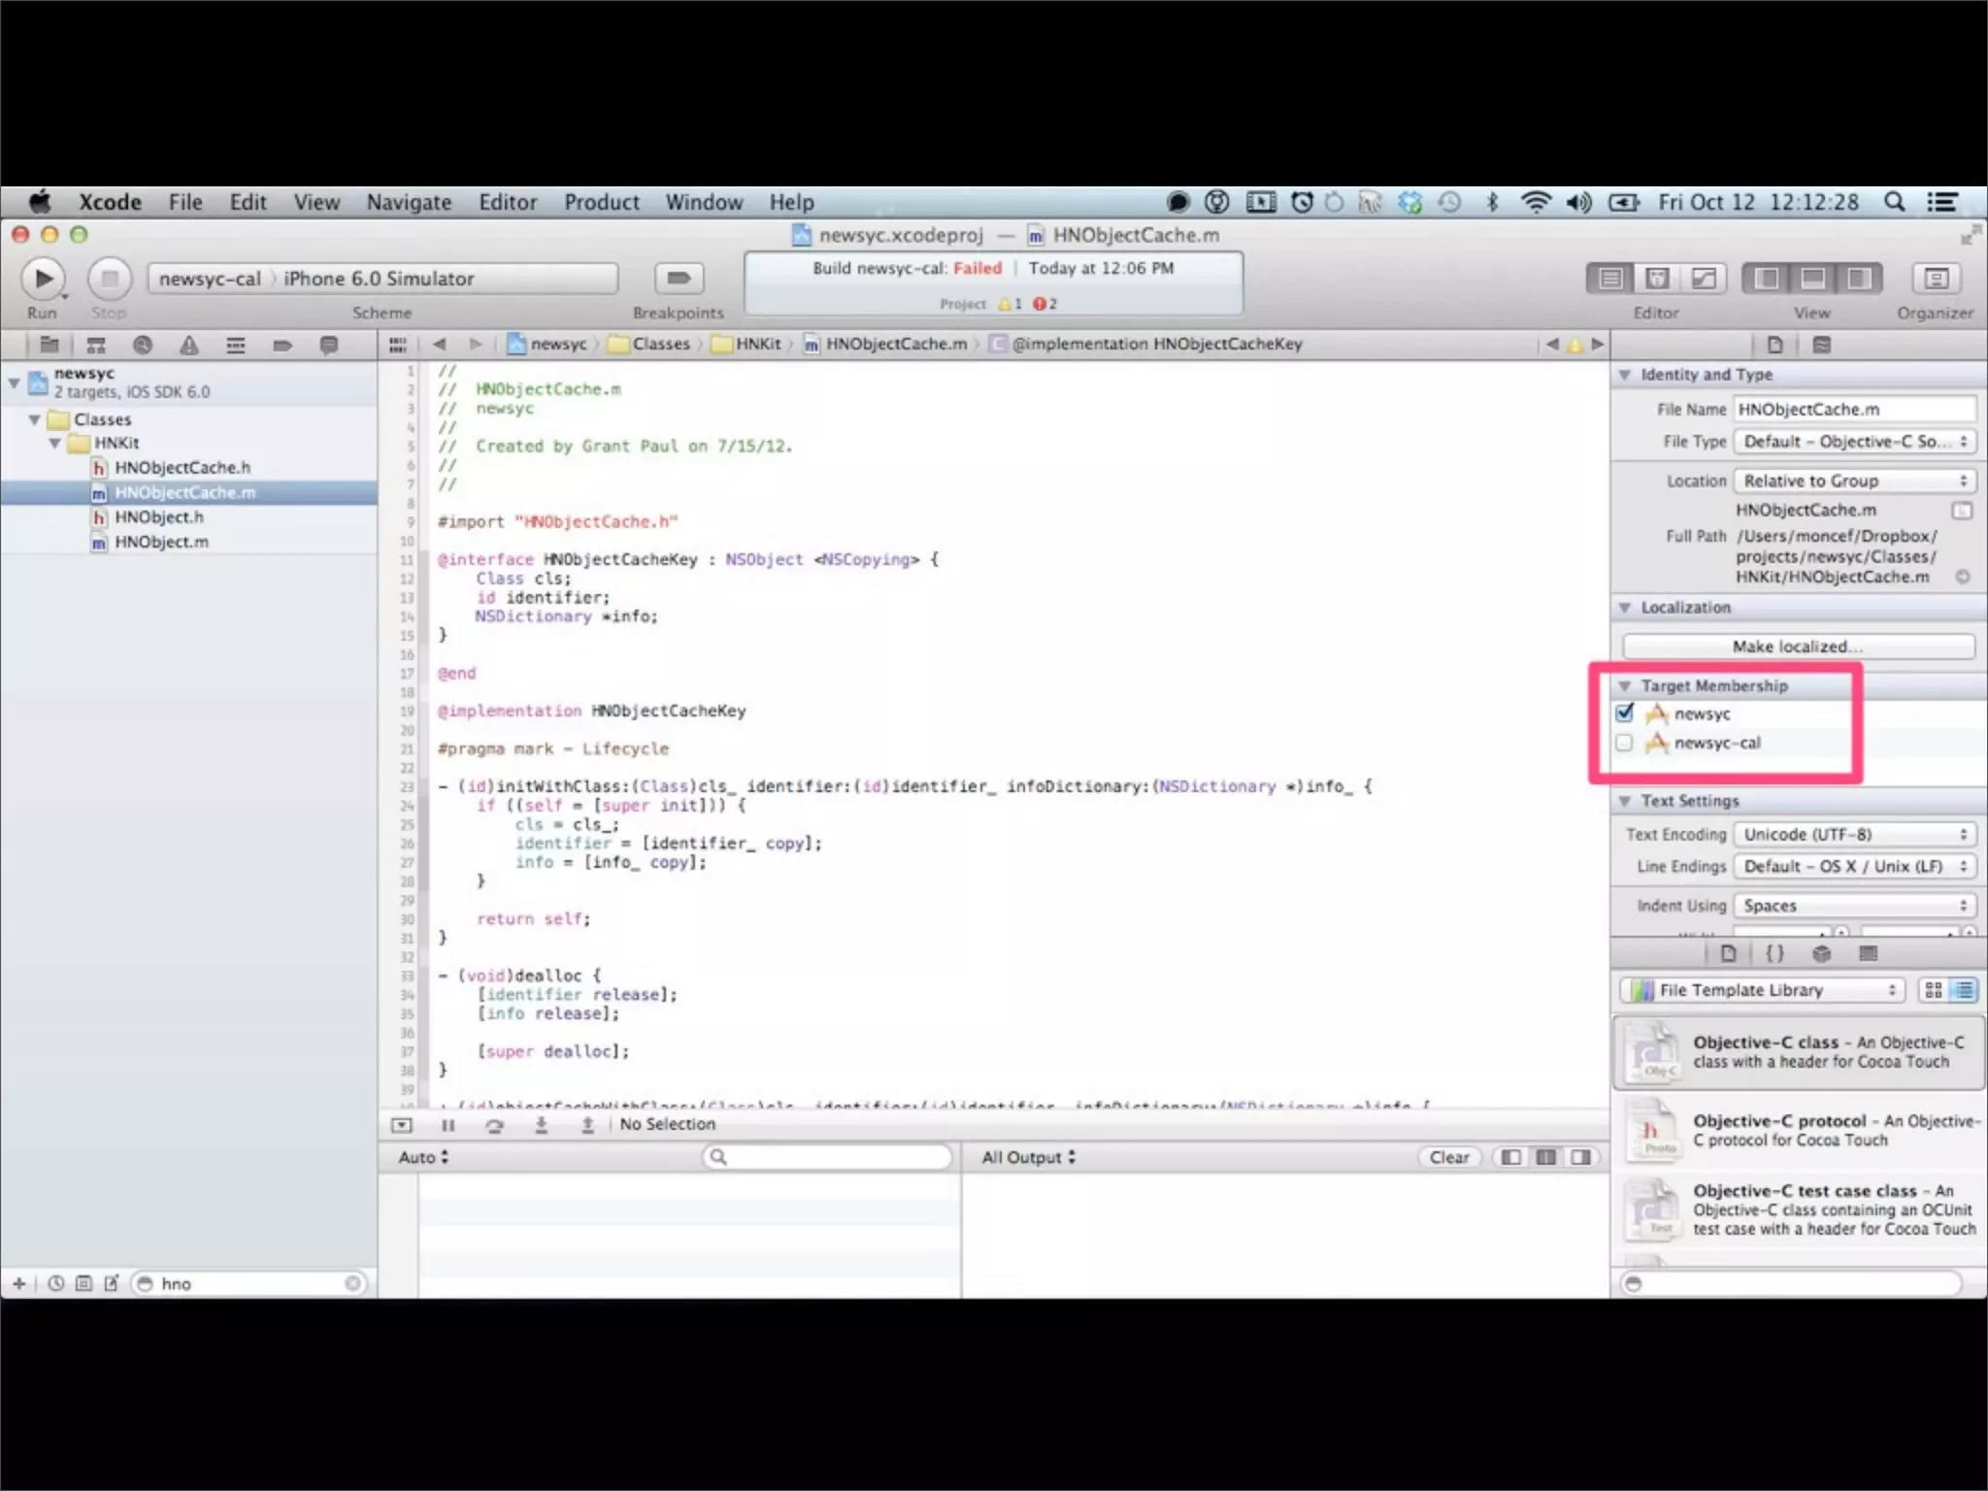Select list view in template library
The height and width of the screenshot is (1491, 1988).
1964,990
